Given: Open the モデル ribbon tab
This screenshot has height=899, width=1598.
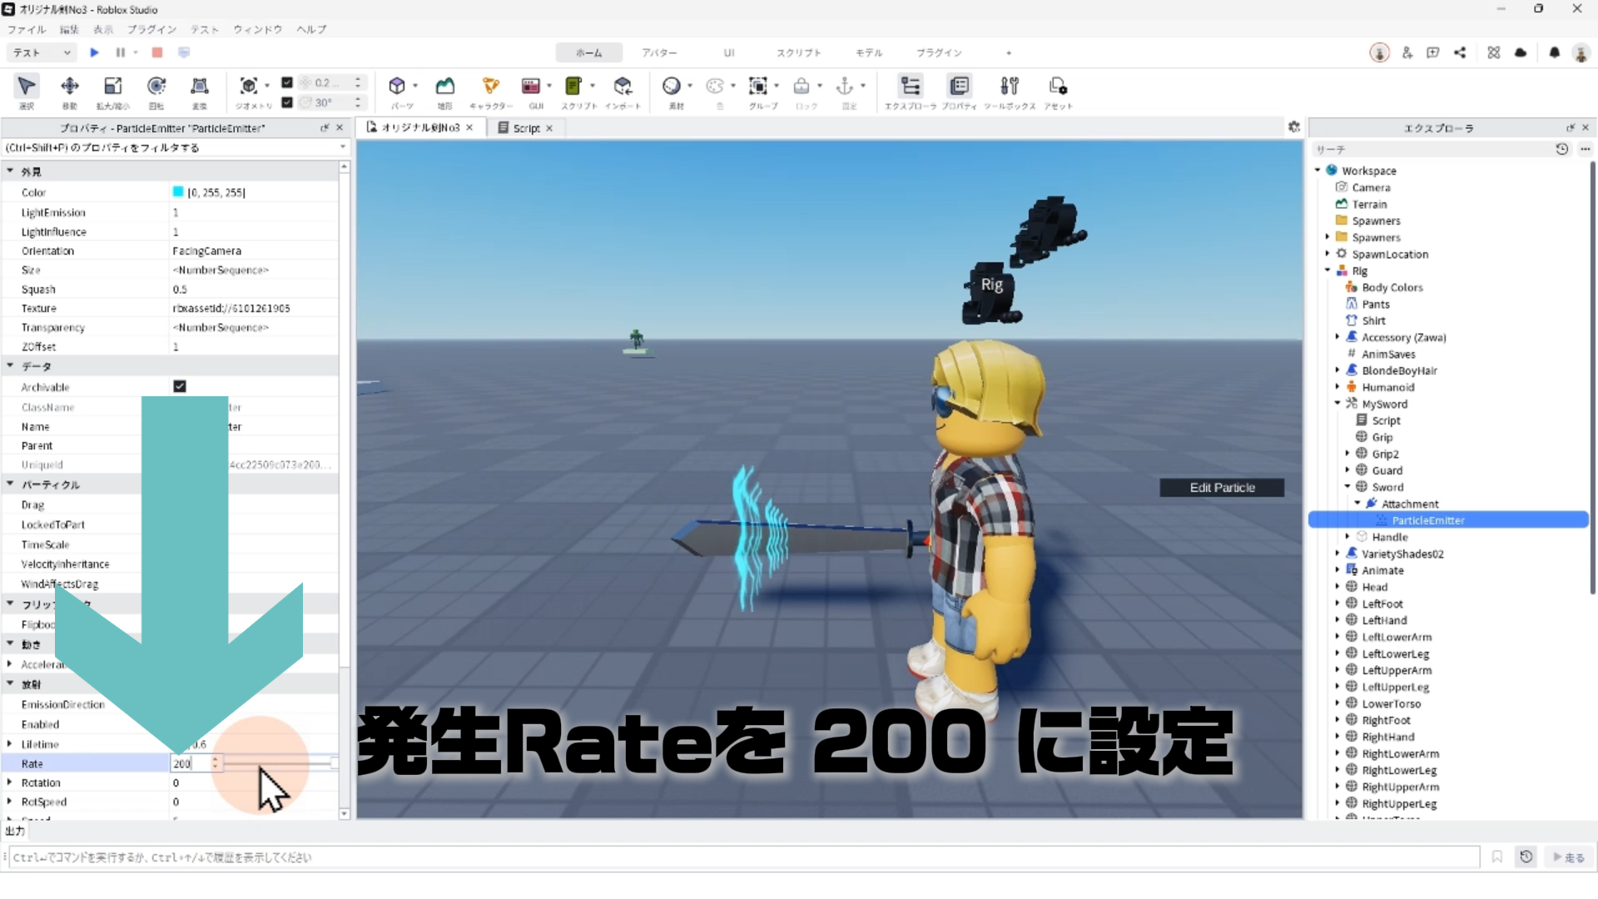Looking at the screenshot, I should (x=868, y=52).
